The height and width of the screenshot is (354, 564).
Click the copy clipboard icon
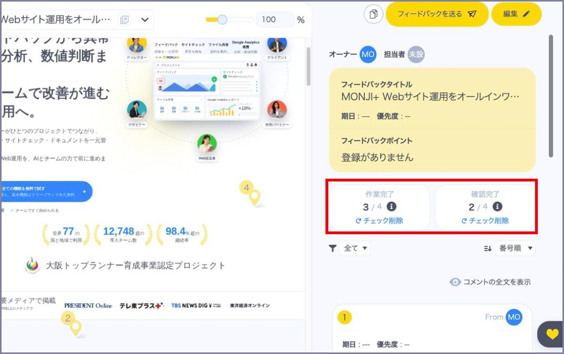[x=373, y=14]
